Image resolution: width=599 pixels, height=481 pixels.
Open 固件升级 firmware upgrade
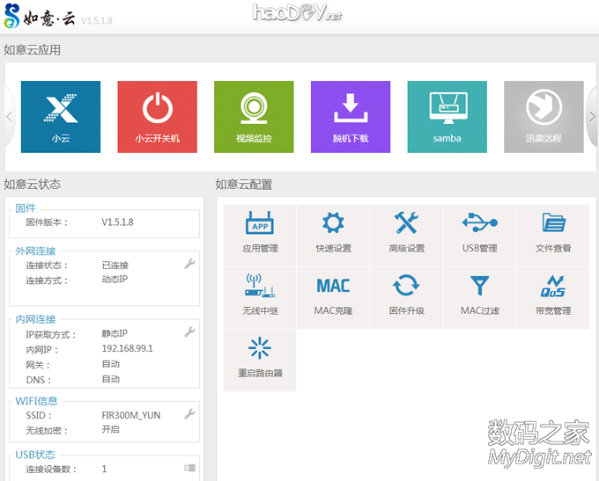[x=406, y=297]
